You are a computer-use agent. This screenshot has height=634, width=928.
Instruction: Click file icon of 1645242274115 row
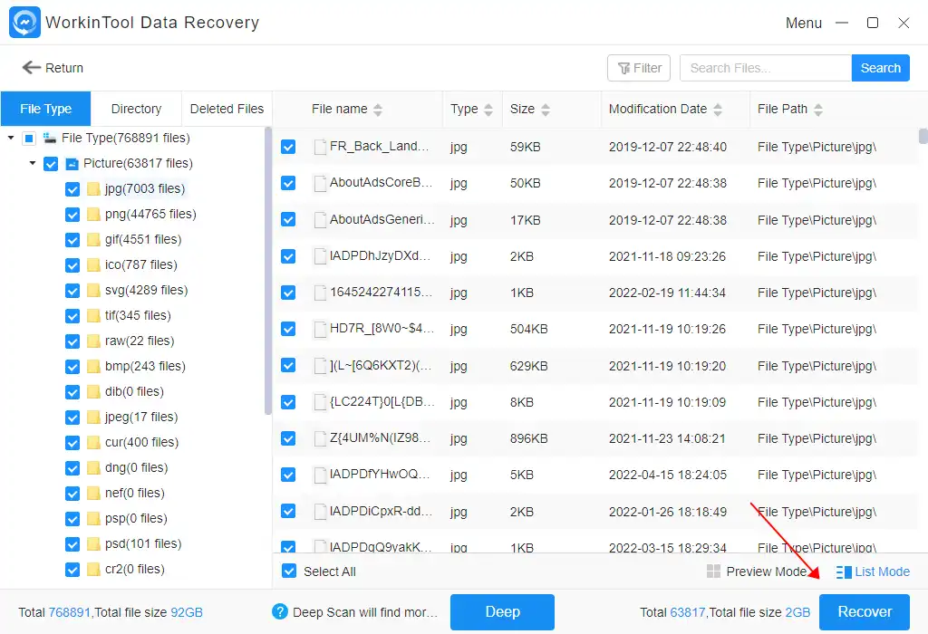pyautogui.click(x=320, y=293)
